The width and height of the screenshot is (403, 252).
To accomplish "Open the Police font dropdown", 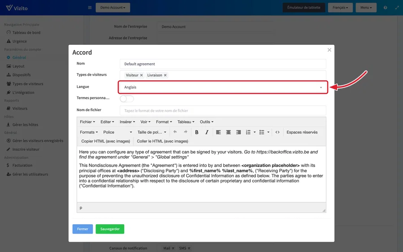I will click(x=117, y=132).
